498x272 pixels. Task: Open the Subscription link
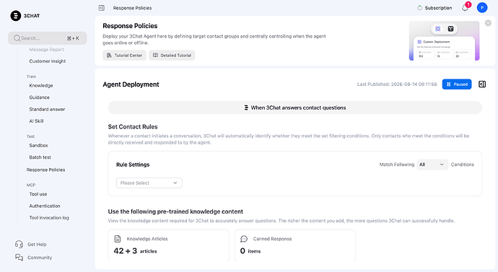[438, 8]
